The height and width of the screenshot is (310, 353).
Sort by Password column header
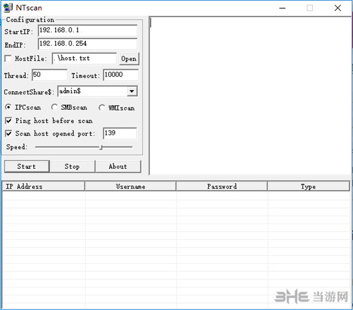(x=222, y=186)
